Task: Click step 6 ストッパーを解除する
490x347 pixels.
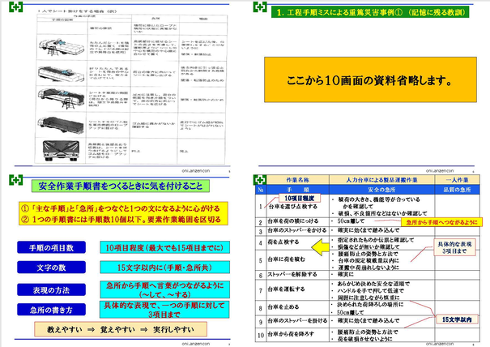Action: point(292,274)
